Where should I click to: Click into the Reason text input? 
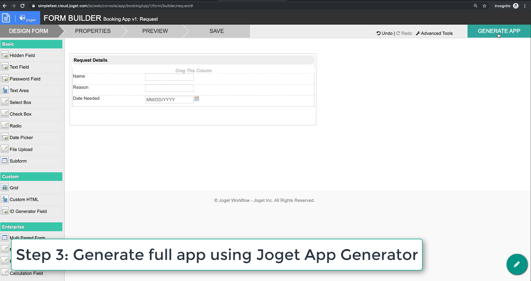[x=169, y=88]
